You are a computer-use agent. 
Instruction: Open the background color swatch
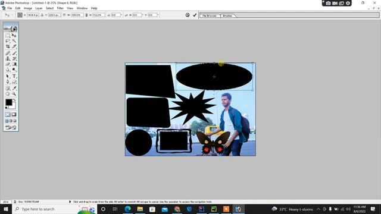13,107
